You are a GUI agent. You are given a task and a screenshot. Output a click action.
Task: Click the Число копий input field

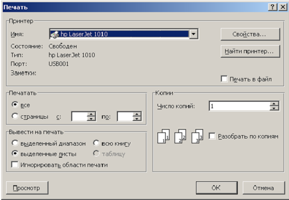pos(239,106)
